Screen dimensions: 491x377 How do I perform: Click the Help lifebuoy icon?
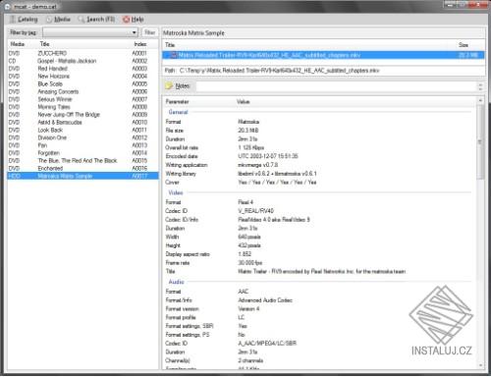point(126,20)
